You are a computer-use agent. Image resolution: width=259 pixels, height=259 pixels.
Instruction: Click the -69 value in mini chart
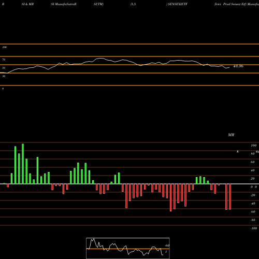point(167,246)
